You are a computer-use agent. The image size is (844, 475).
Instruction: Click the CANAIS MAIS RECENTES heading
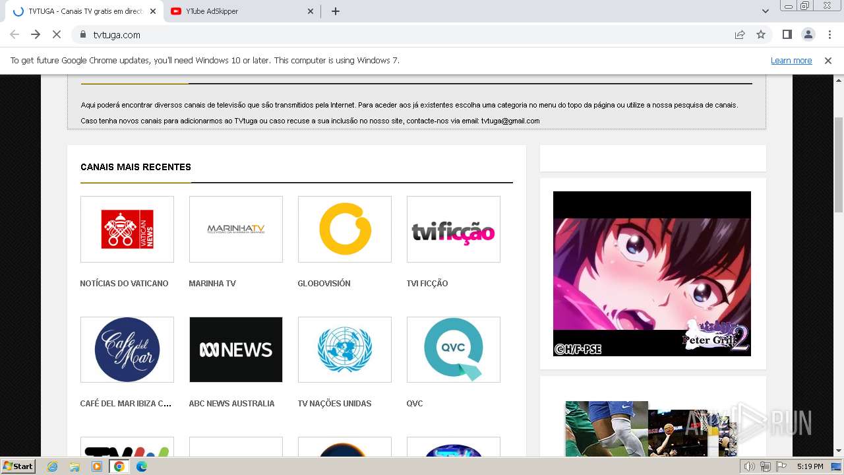pyautogui.click(x=136, y=167)
